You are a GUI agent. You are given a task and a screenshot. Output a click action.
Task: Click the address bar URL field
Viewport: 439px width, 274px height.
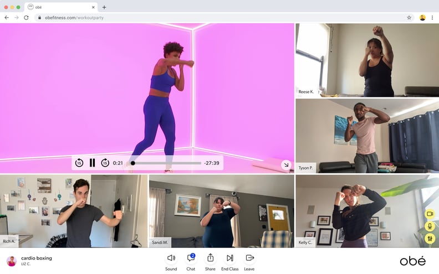[x=224, y=18]
